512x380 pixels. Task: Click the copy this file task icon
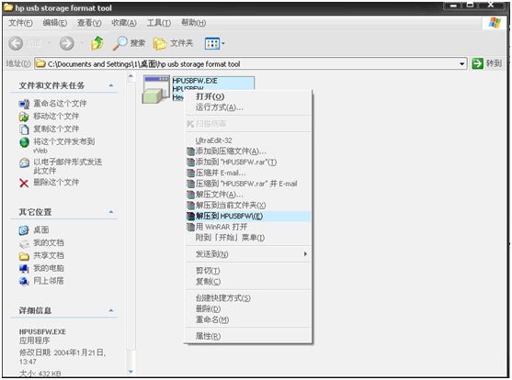tap(24, 129)
